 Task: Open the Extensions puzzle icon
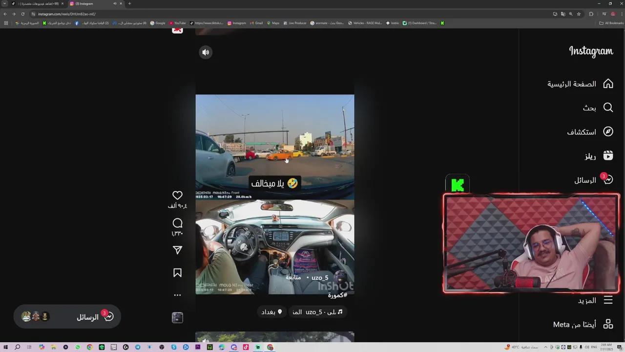click(x=591, y=14)
